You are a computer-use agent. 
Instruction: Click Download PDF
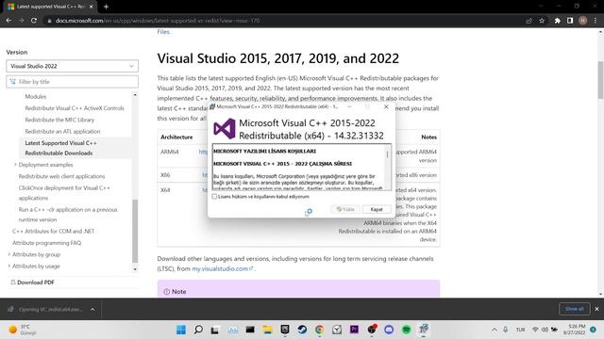click(x=32, y=282)
